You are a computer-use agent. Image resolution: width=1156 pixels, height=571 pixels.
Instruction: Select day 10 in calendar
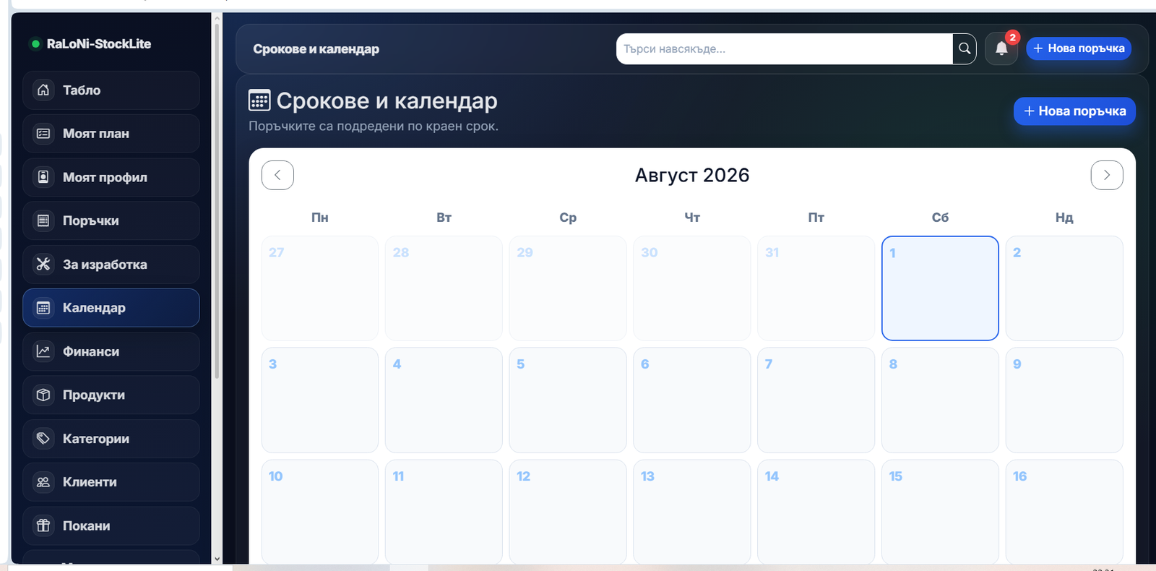tap(320, 512)
